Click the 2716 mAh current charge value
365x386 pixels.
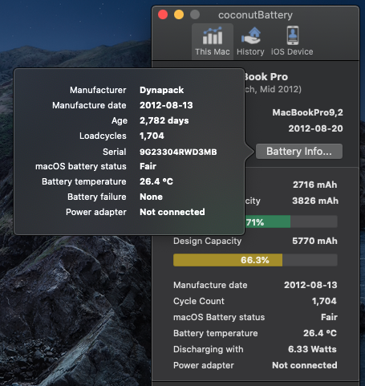coord(315,185)
